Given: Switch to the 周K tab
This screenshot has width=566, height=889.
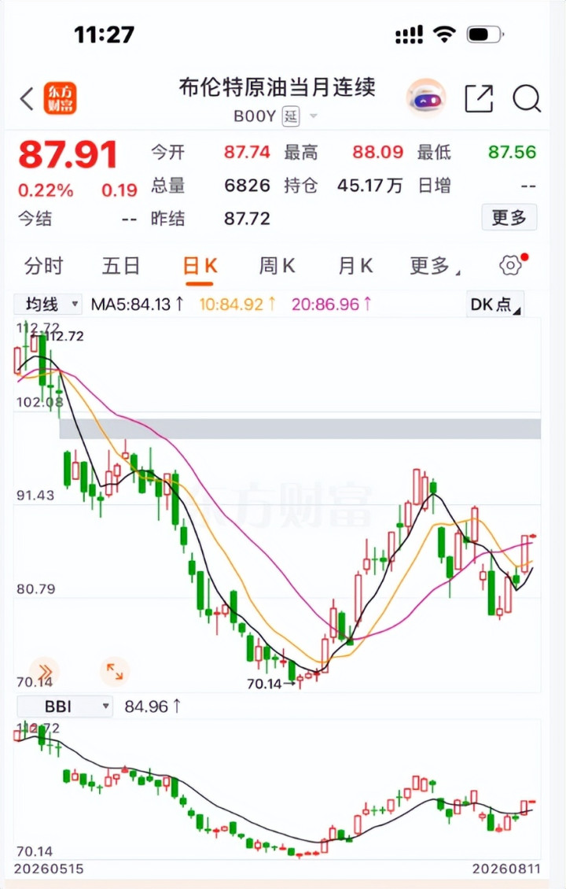Looking at the screenshot, I should click(277, 265).
